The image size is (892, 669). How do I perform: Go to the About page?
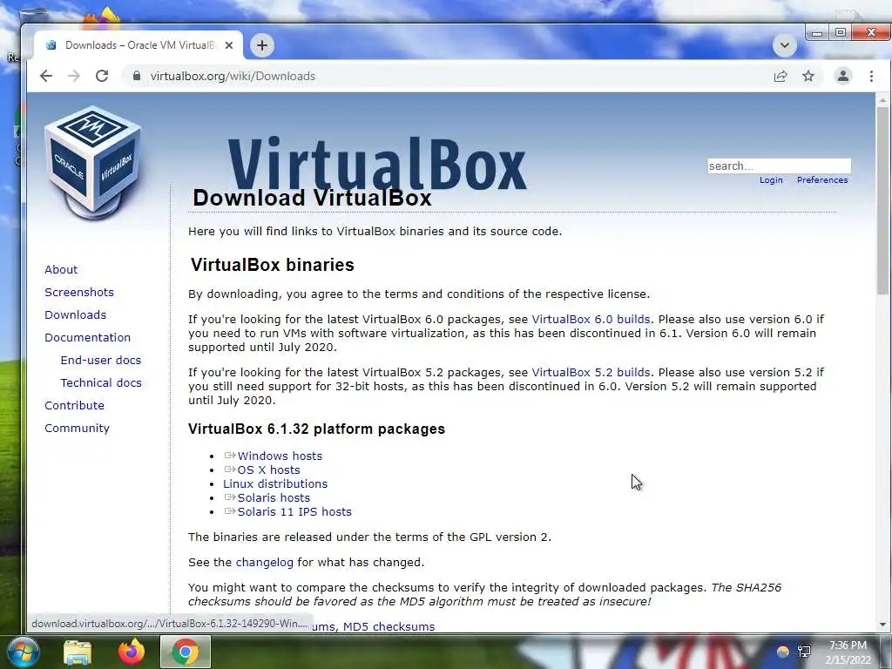tap(61, 270)
